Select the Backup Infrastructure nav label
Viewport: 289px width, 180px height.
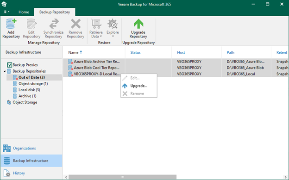coord(31,161)
